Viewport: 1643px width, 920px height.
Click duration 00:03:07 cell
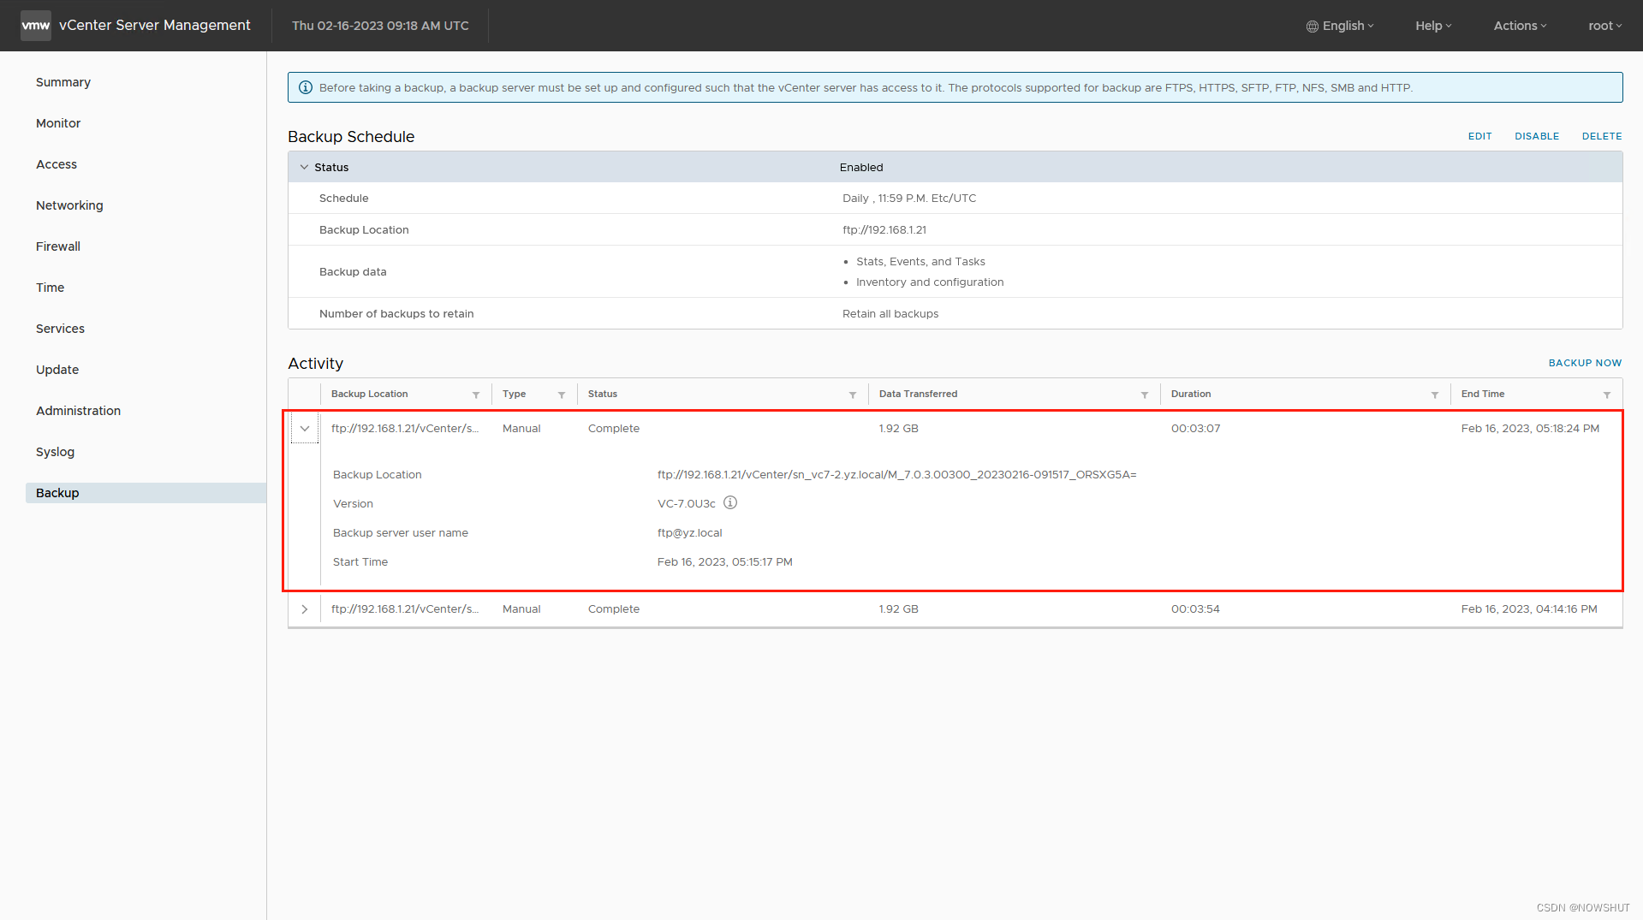pos(1195,429)
